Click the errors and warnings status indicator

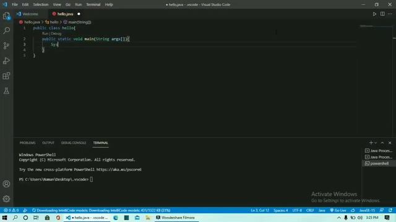11,210
